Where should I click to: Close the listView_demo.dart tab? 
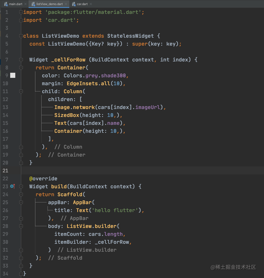(x=66, y=4)
